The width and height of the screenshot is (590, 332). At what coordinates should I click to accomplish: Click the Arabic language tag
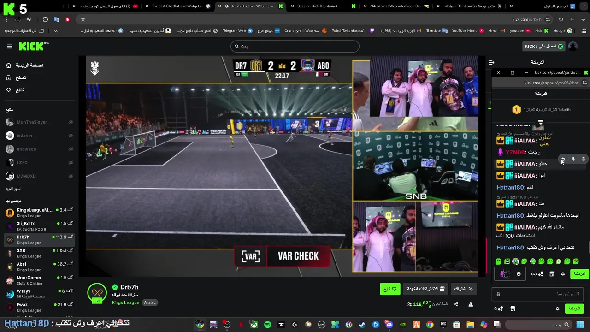[150, 302]
